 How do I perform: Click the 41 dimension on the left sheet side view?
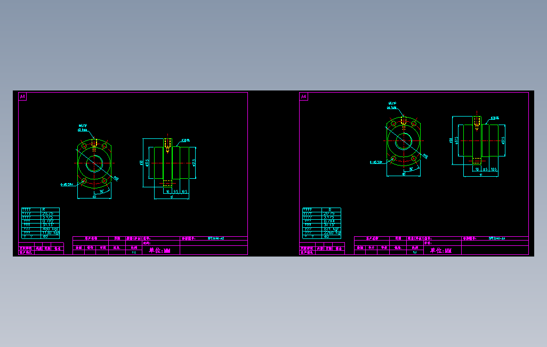click(x=172, y=197)
